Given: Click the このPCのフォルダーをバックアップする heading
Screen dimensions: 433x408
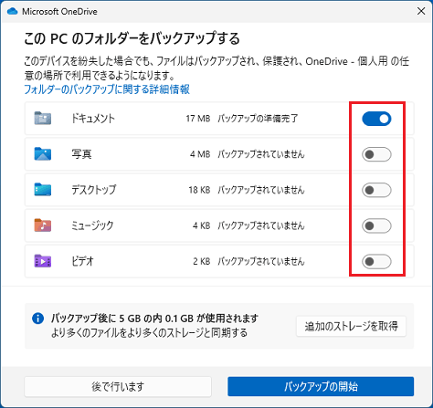Looking at the screenshot, I should [x=132, y=38].
